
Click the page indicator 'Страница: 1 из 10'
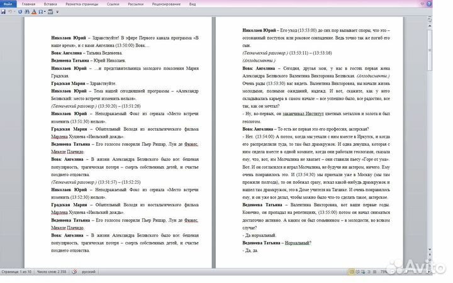click(16, 272)
